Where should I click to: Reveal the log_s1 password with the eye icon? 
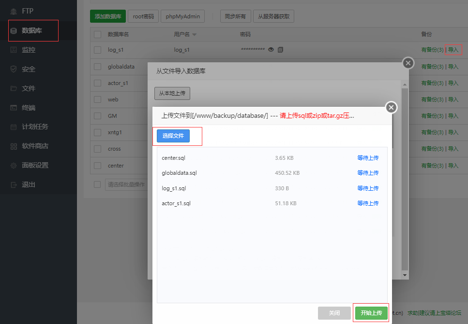pos(271,49)
